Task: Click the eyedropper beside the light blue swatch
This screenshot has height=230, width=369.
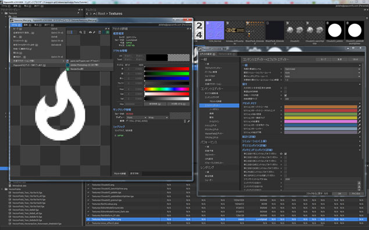Action: tap(359, 129)
